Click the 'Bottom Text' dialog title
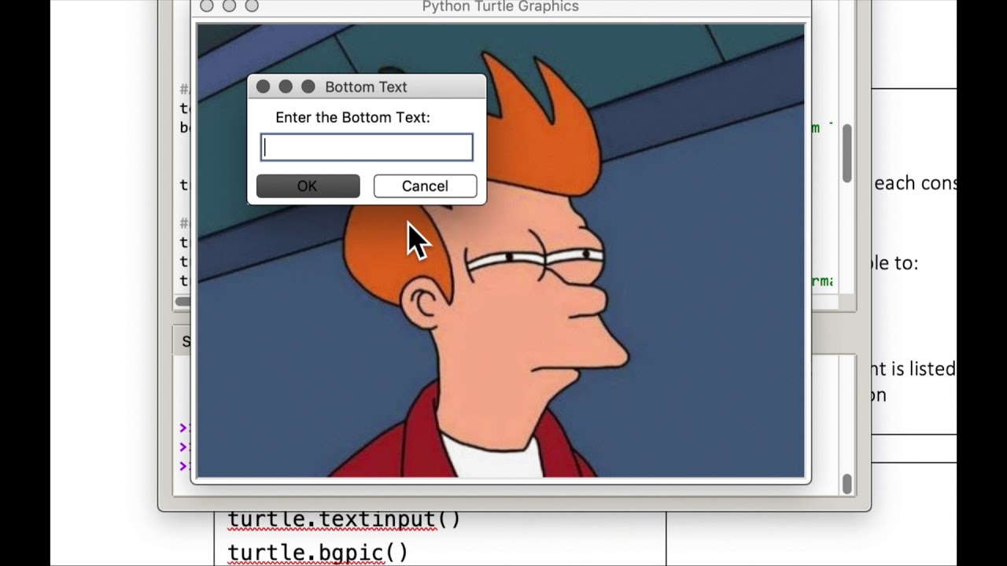Screen dimensions: 1007x566 pos(366,87)
